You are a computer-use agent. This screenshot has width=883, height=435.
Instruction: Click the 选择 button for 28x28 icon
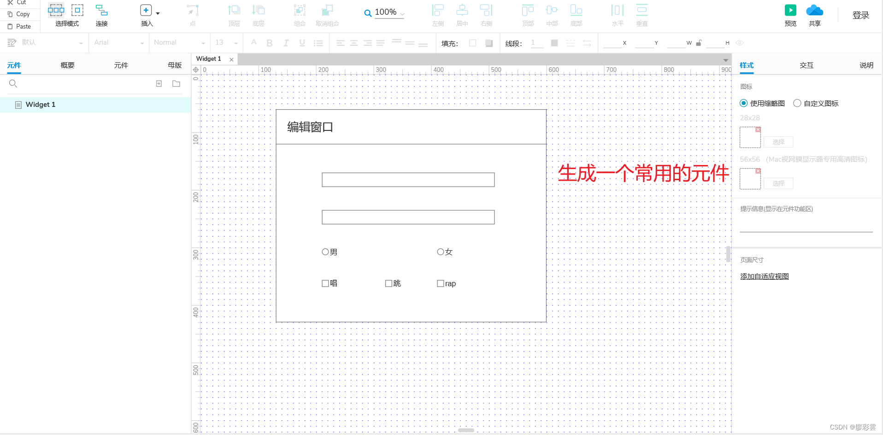tap(777, 142)
